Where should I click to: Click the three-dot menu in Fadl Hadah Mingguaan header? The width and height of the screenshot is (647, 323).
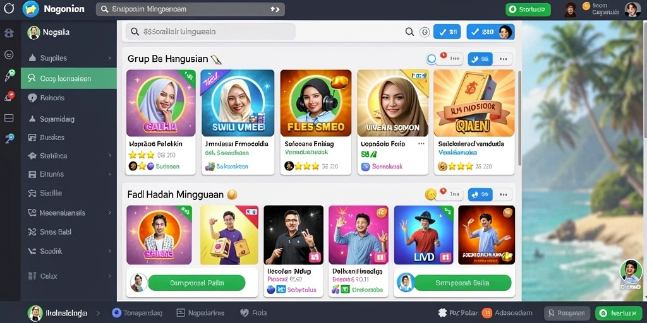(x=503, y=194)
